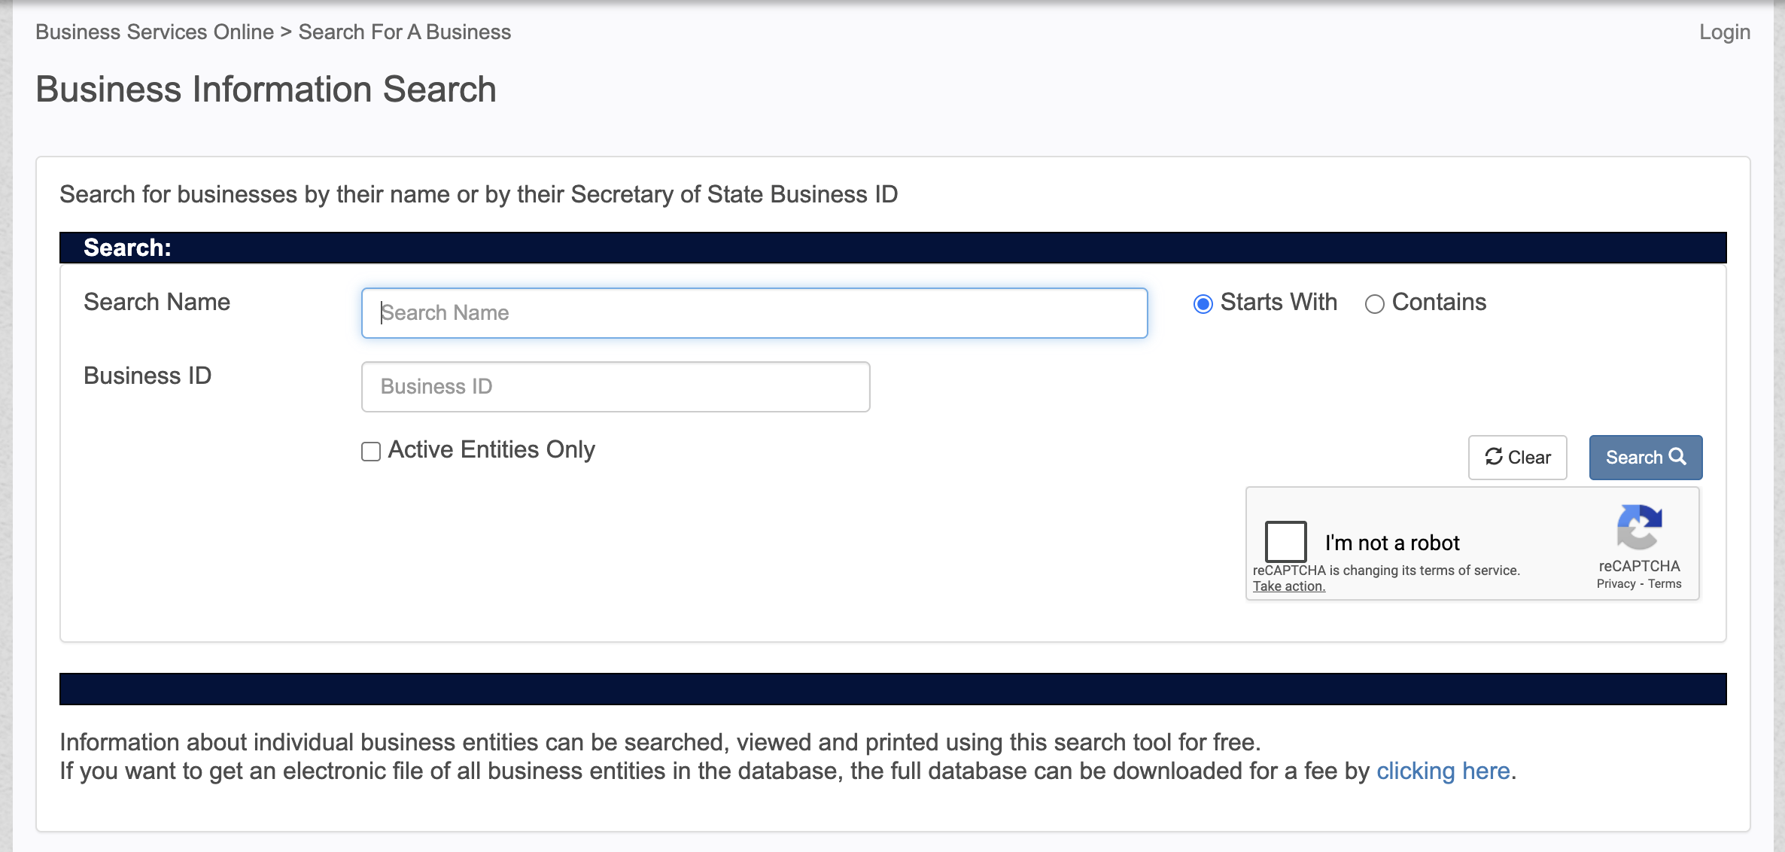1785x852 pixels.
Task: Click the Starts With label text
Action: click(1278, 303)
